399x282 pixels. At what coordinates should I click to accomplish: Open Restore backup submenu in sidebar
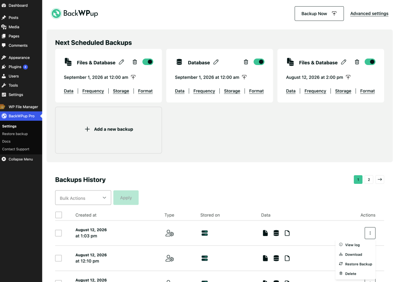(15, 134)
